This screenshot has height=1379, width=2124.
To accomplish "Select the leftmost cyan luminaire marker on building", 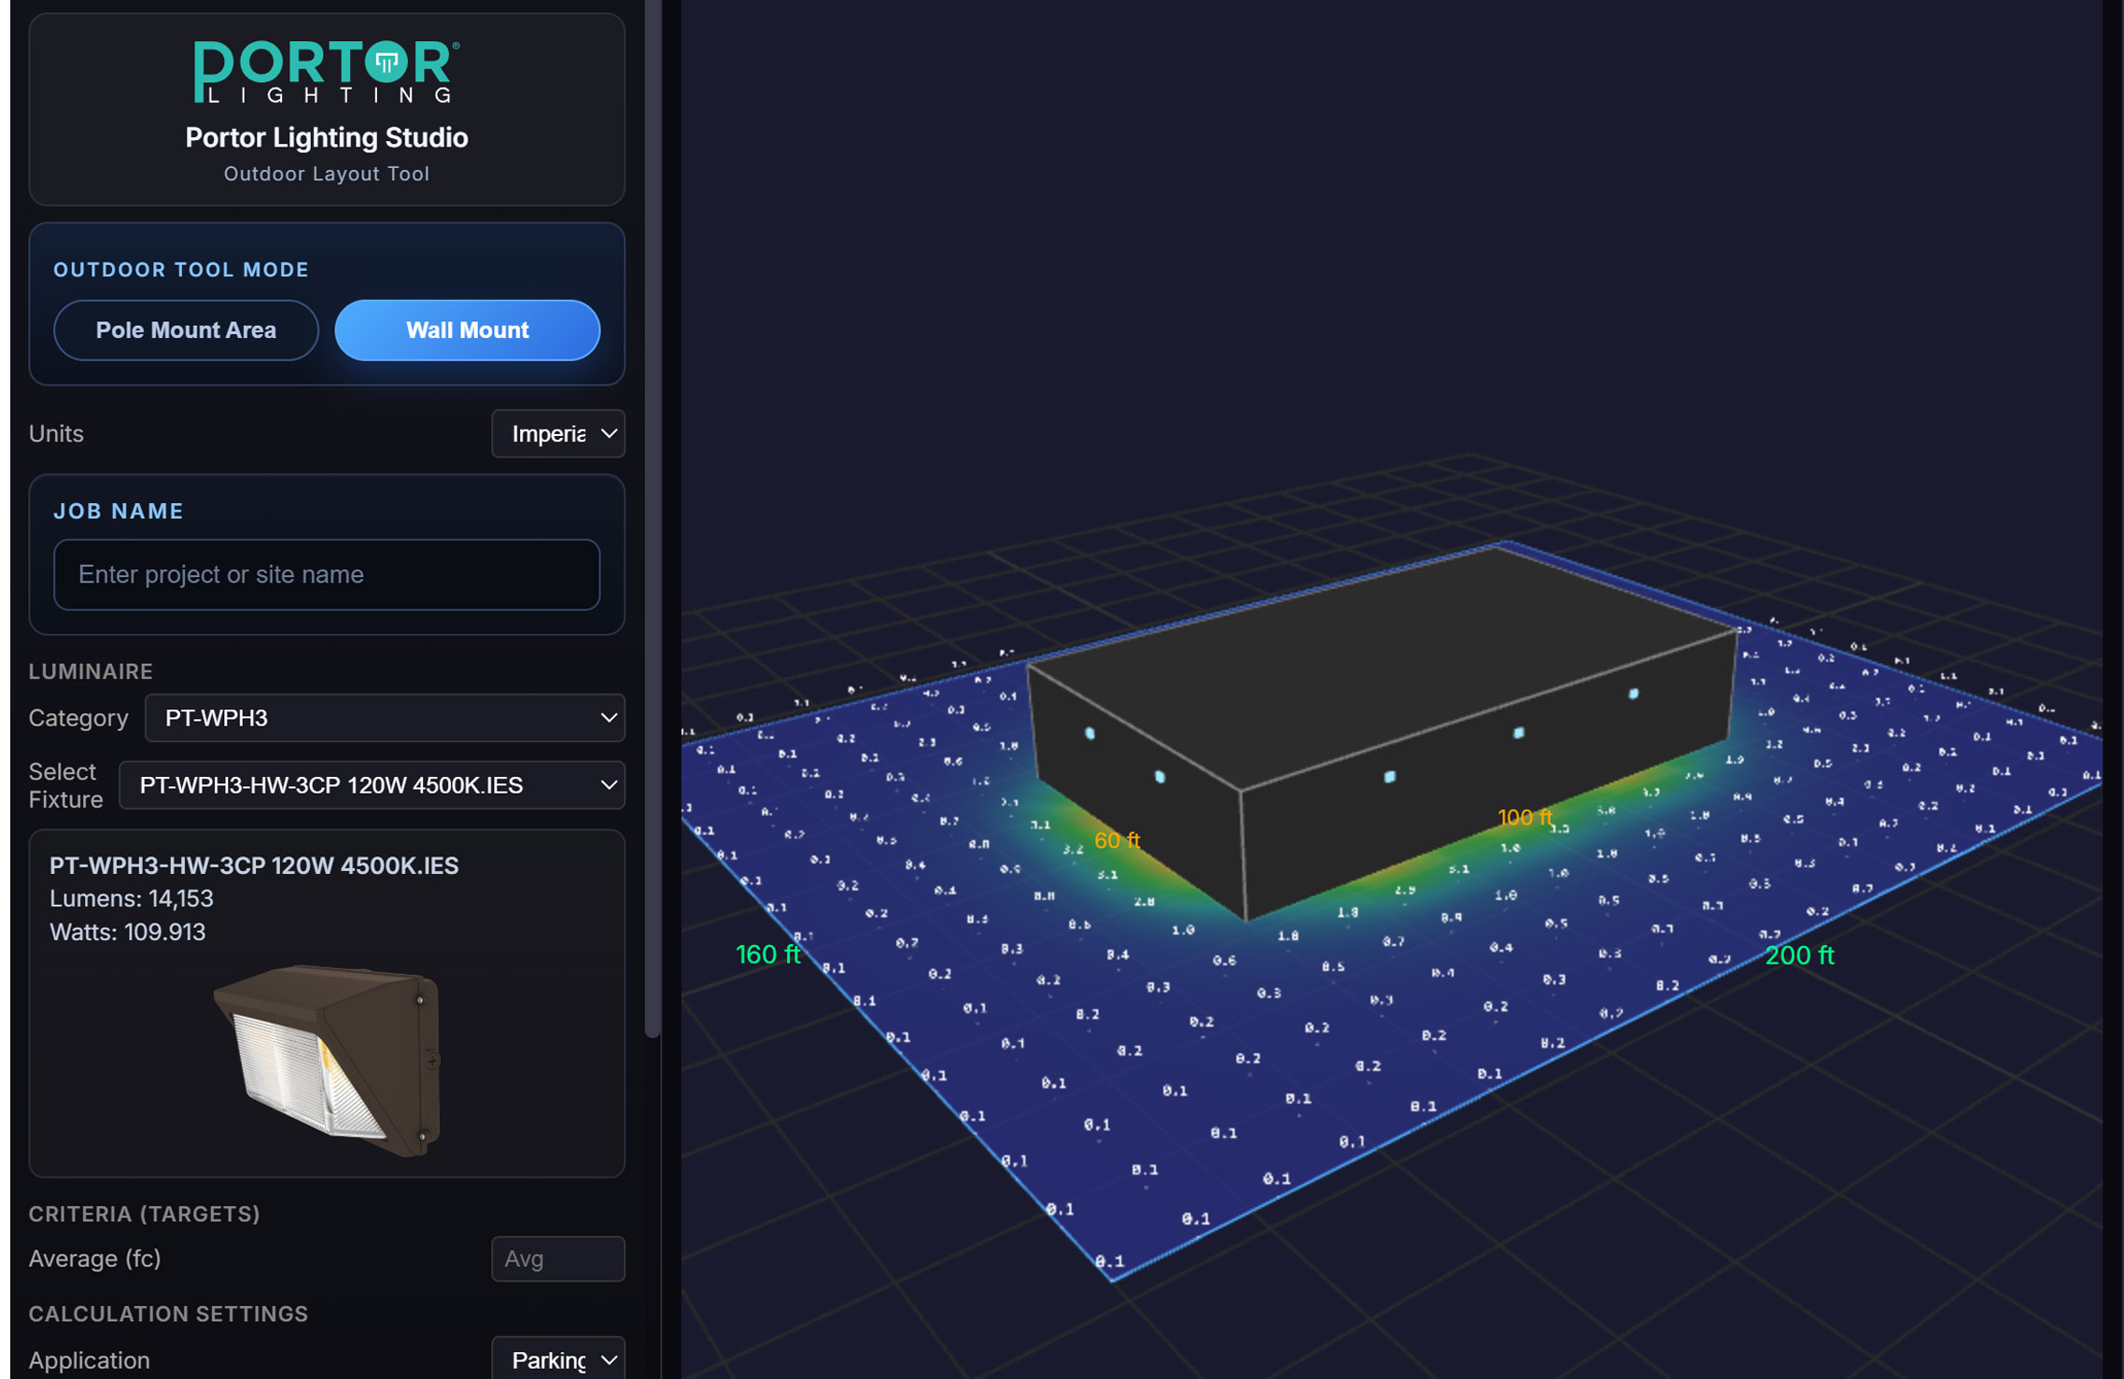I will [1090, 734].
